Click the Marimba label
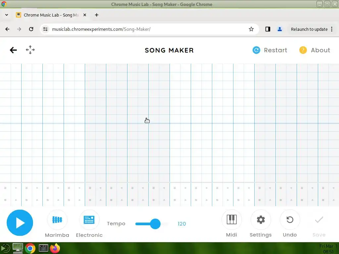Image resolution: width=339 pixels, height=254 pixels. click(57, 235)
